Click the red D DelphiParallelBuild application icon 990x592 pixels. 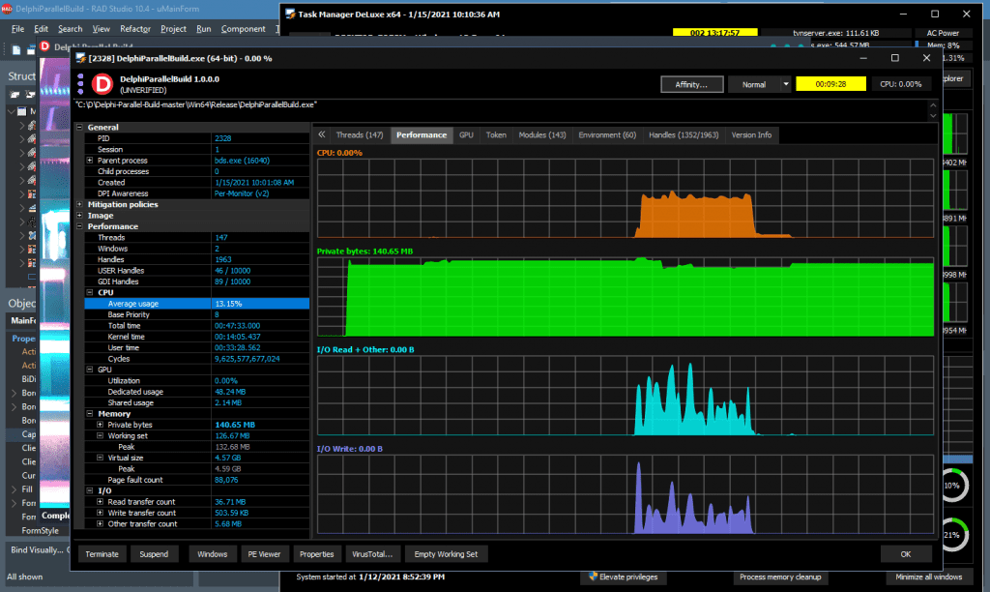coord(102,83)
